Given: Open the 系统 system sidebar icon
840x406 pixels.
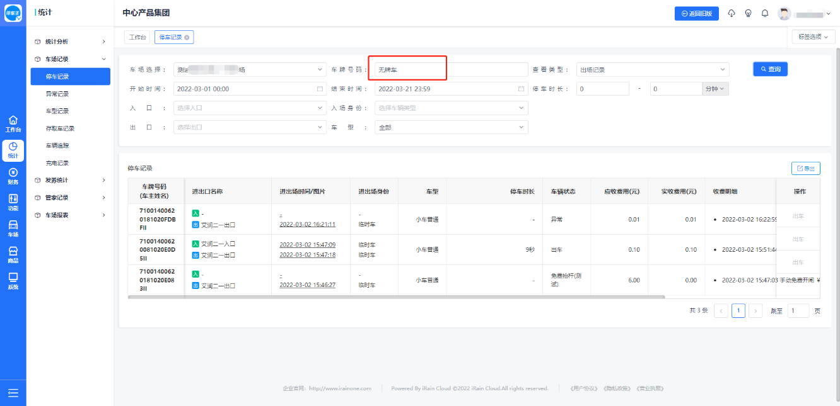Looking at the screenshot, I should pos(13,281).
